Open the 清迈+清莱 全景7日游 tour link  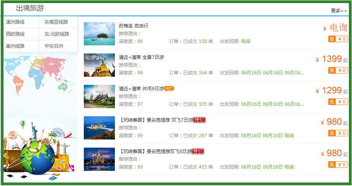click(x=141, y=57)
